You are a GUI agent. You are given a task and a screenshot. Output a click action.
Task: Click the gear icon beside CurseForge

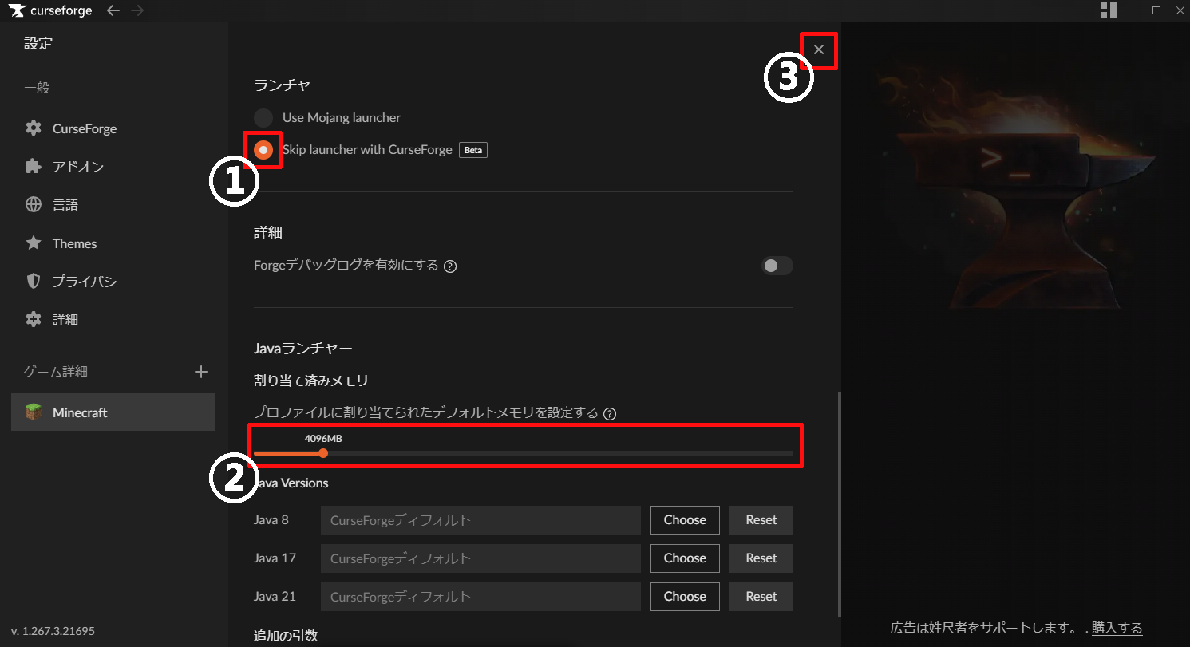pyautogui.click(x=34, y=128)
